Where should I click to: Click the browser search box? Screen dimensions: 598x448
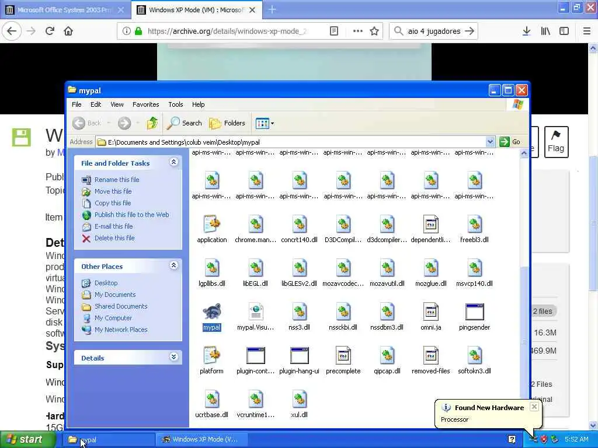pos(433,32)
